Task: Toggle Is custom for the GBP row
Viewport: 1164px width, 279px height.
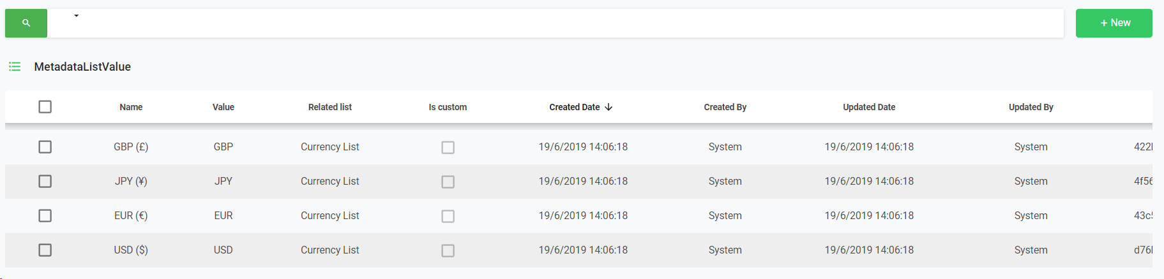Action: click(448, 148)
